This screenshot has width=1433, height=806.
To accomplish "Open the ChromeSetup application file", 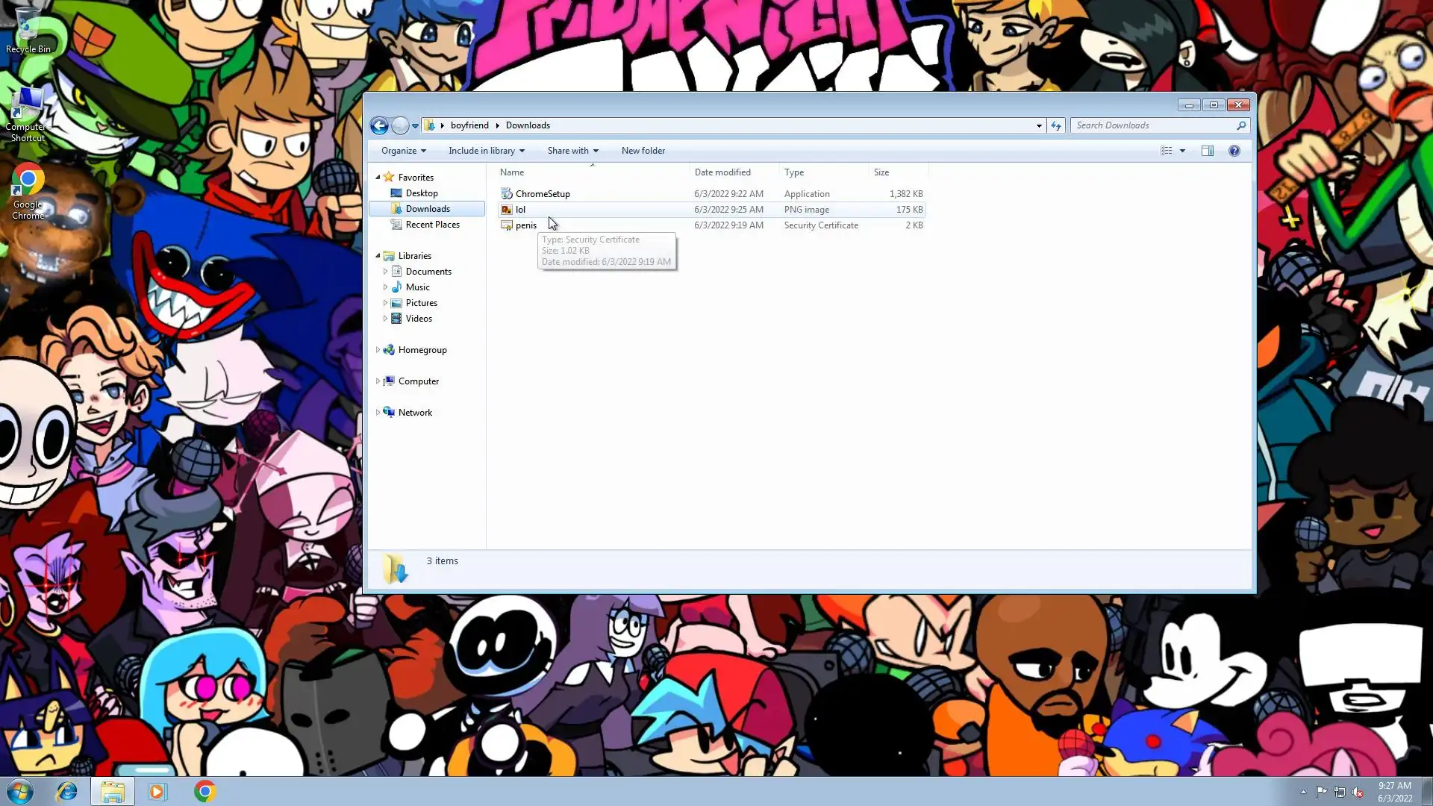I will [x=542, y=194].
